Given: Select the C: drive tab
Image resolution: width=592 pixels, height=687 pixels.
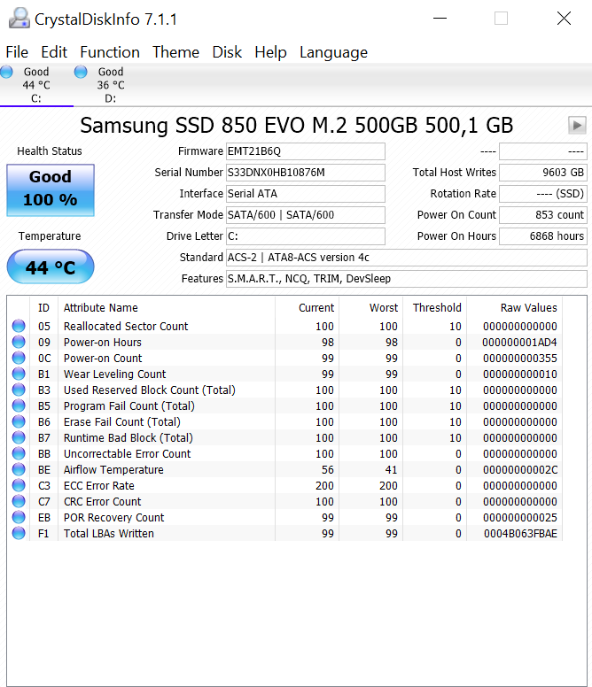Looking at the screenshot, I should [36, 85].
